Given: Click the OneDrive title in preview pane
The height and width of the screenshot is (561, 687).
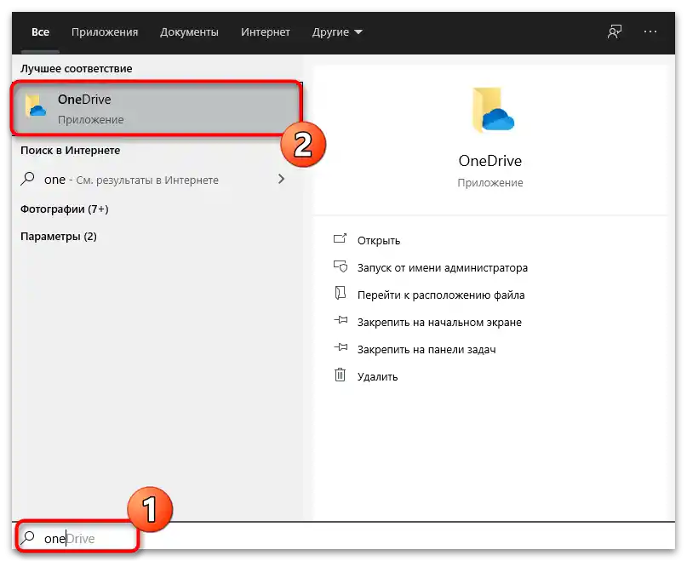Looking at the screenshot, I should pyautogui.click(x=489, y=161).
